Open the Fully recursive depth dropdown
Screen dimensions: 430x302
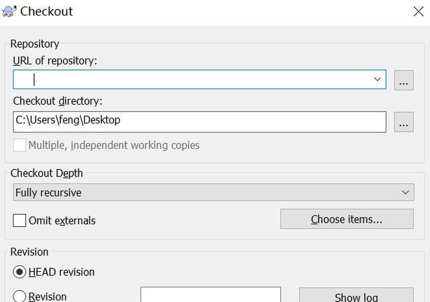tap(213, 193)
